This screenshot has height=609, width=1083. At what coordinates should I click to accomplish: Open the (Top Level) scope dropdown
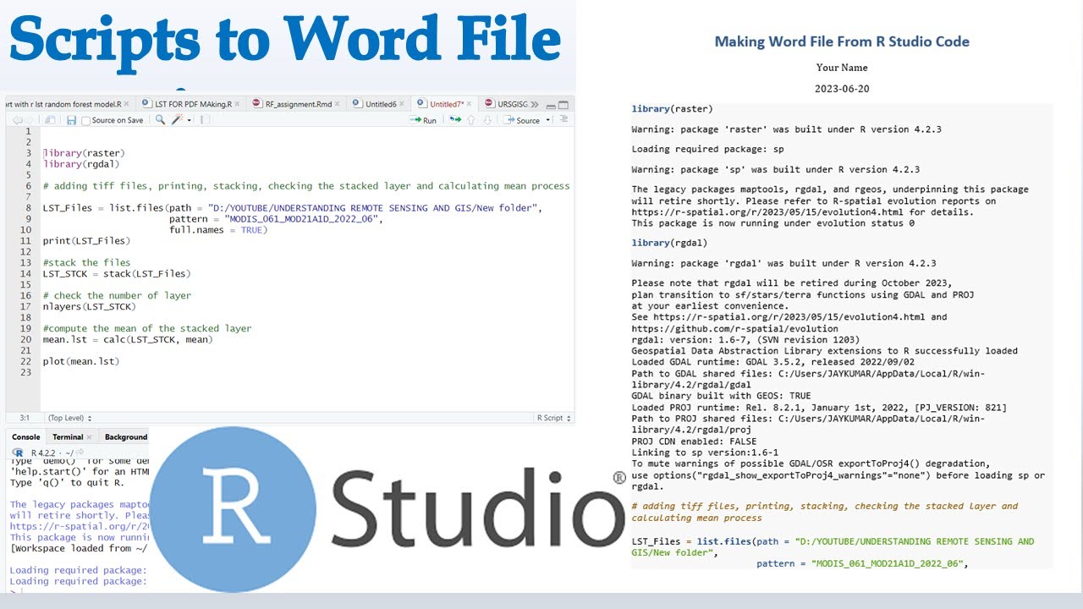point(69,418)
